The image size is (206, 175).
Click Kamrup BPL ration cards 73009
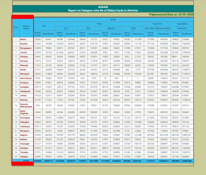[x=82, y=100]
